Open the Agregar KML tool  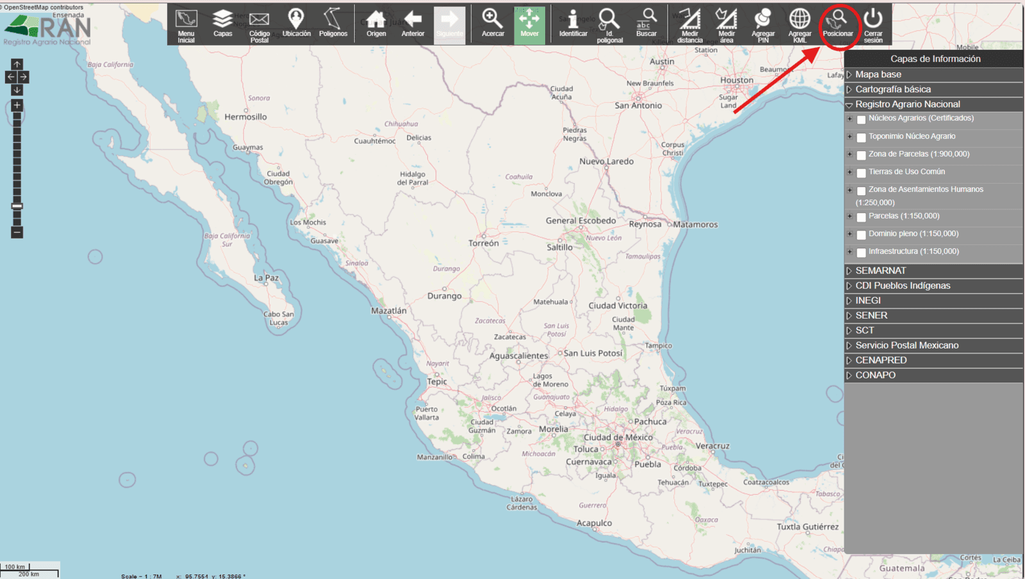click(x=799, y=26)
